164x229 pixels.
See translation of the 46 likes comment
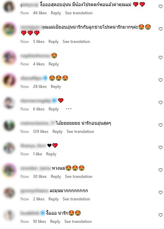79,13
